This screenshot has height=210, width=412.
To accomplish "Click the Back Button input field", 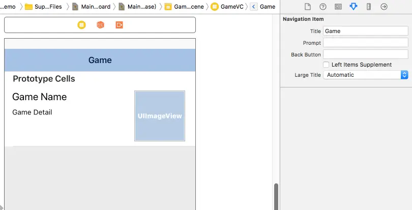I will coord(366,54).
